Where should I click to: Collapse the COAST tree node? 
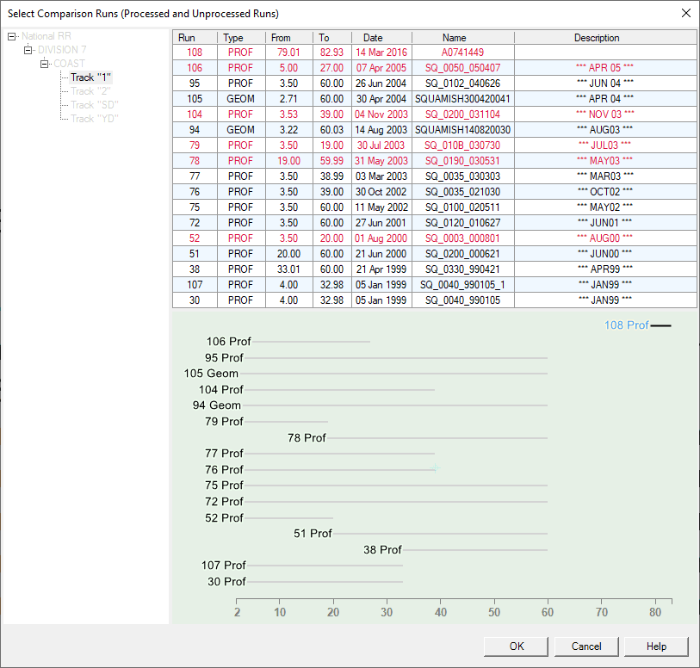click(x=44, y=64)
